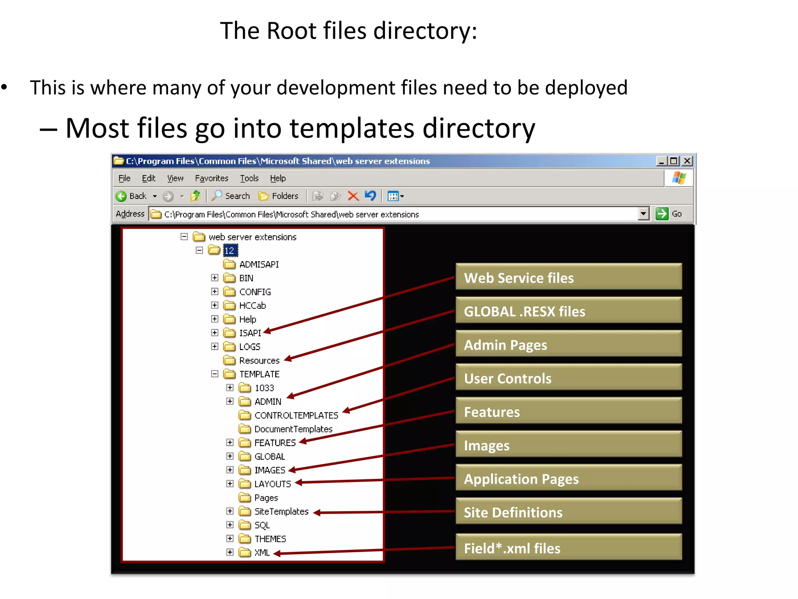Collapse the 12 folder node

tap(199, 250)
